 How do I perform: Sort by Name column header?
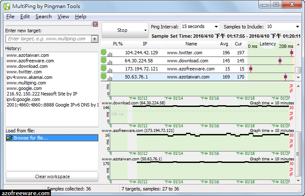tap(191, 44)
